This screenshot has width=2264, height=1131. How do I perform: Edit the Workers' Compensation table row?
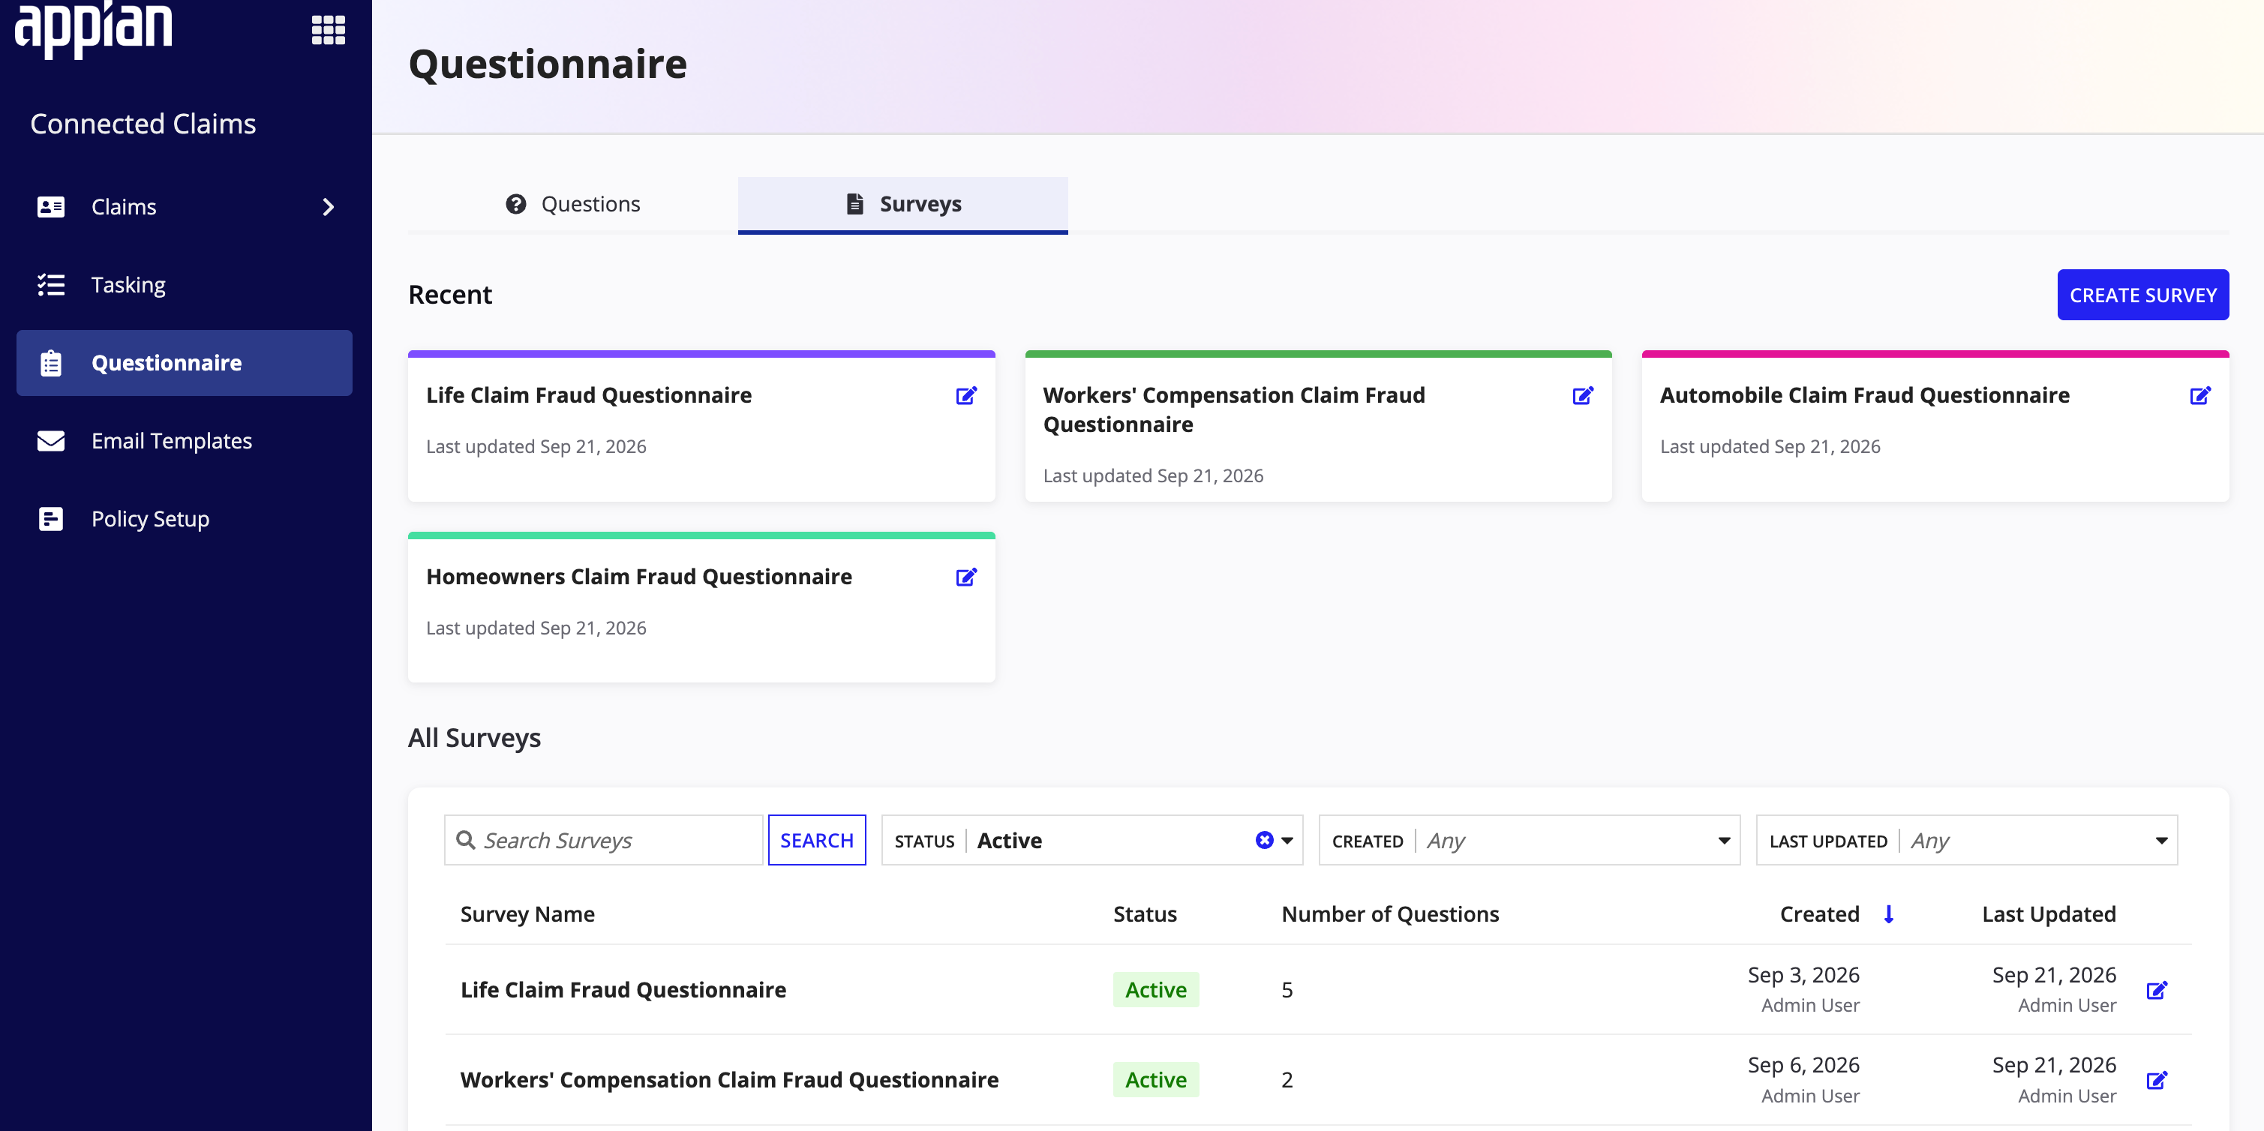[x=2157, y=1079]
